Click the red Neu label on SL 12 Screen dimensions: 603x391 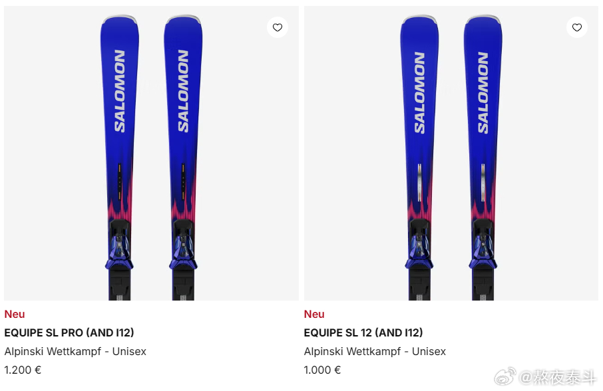314,314
